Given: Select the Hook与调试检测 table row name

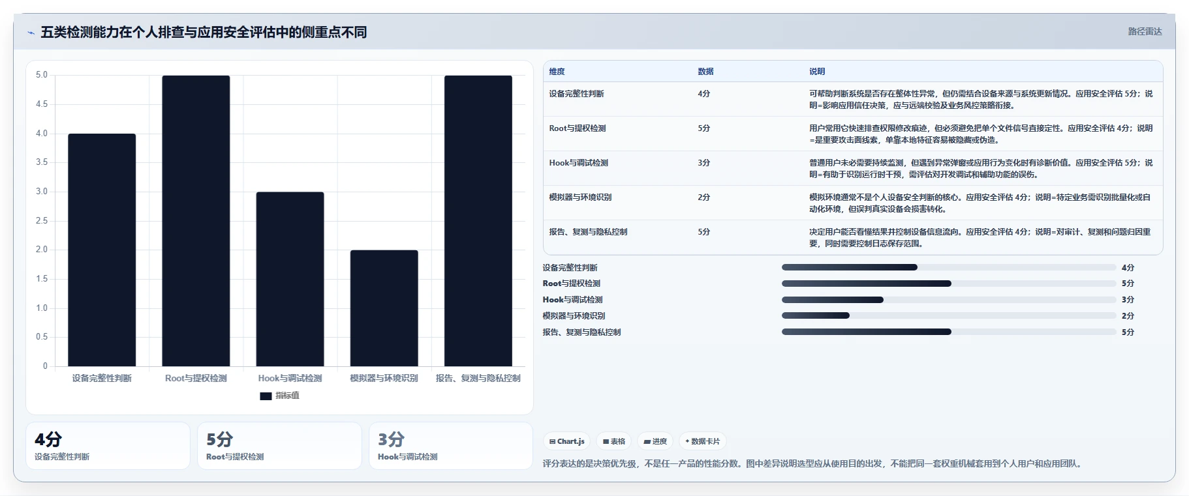Looking at the screenshot, I should pyautogui.click(x=578, y=163).
